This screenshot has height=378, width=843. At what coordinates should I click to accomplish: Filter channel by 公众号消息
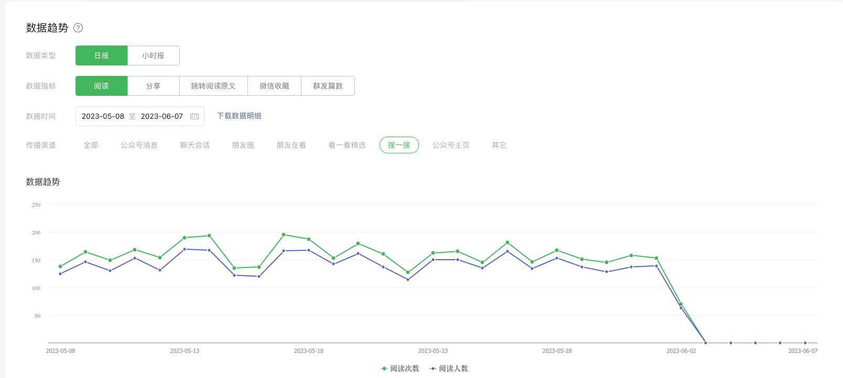(x=139, y=145)
